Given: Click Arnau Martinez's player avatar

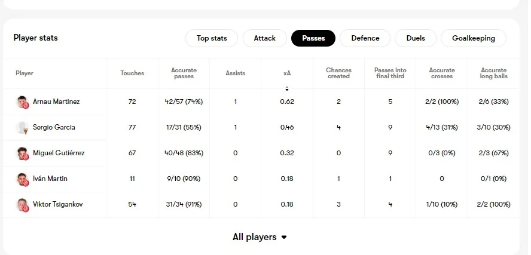Looking at the screenshot, I should [23, 102].
